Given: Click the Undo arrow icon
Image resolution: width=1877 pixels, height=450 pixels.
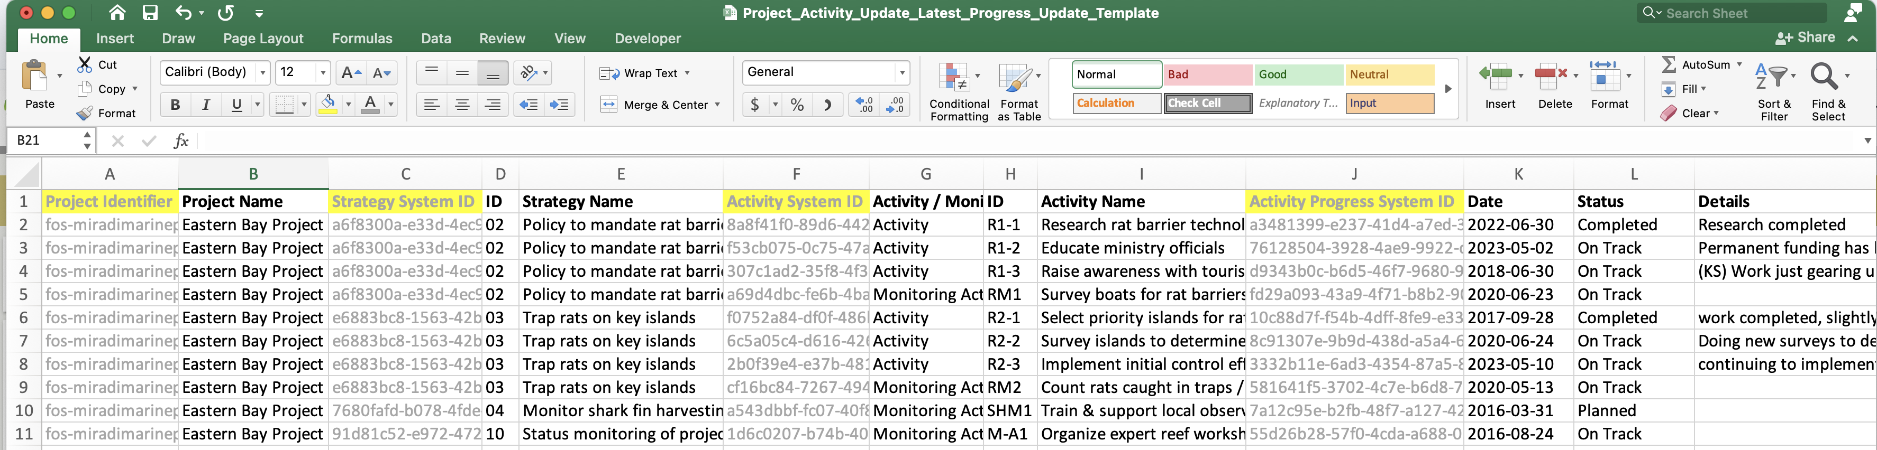Looking at the screenshot, I should [183, 13].
